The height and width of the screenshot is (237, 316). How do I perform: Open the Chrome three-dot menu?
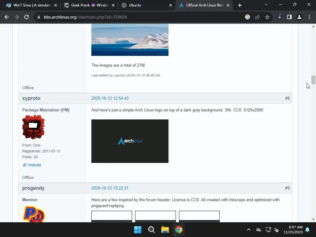(x=309, y=17)
